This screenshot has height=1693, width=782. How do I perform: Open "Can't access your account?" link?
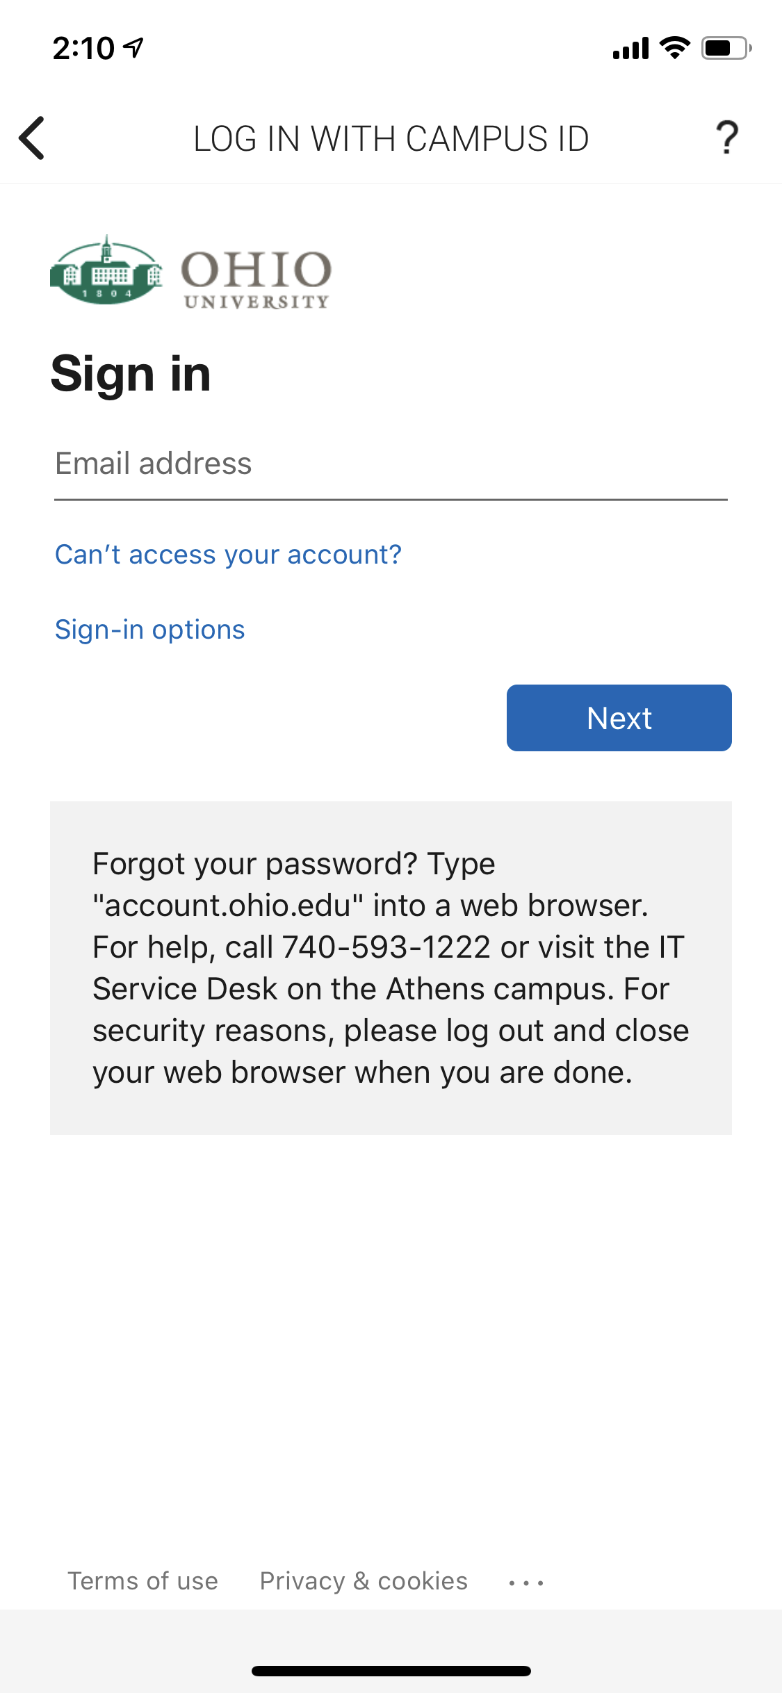228,555
